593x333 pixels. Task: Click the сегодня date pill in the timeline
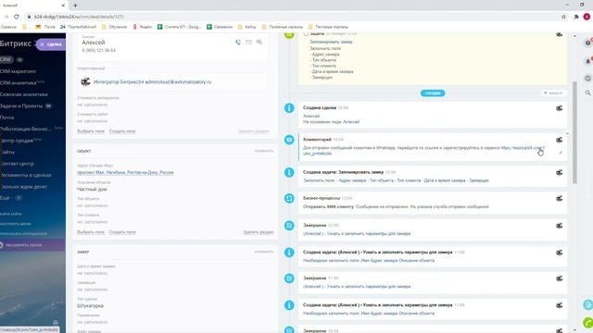point(433,93)
